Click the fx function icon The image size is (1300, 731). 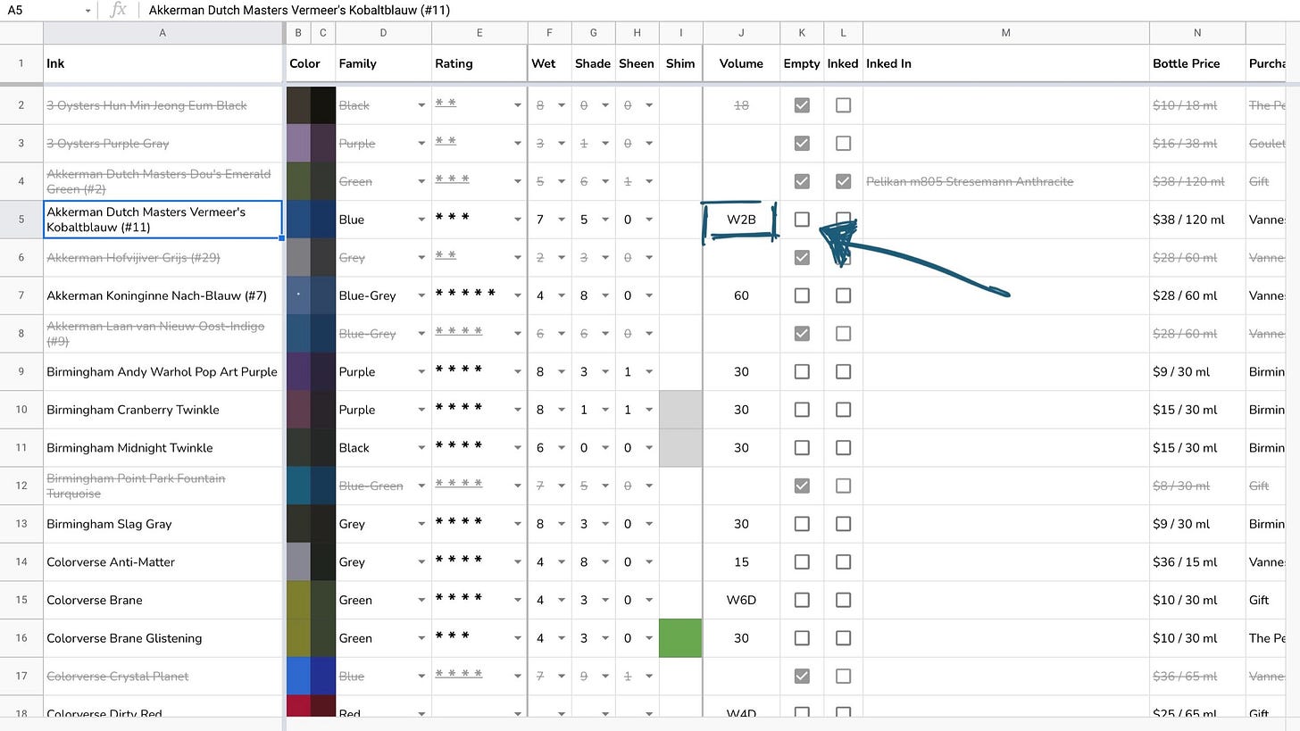(118, 11)
